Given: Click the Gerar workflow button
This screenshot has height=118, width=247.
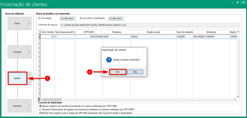Looking at the screenshot, I should point(17,24).
